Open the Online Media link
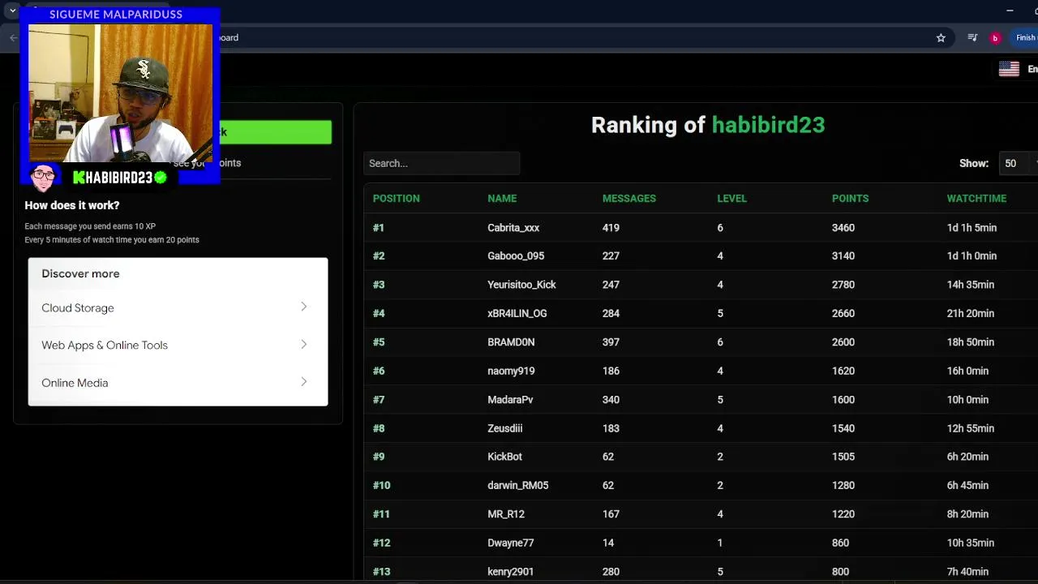The height and width of the screenshot is (584, 1038). click(x=75, y=383)
